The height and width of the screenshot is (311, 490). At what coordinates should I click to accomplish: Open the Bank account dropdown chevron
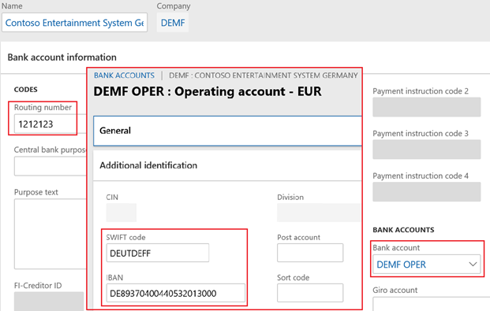tap(473, 265)
